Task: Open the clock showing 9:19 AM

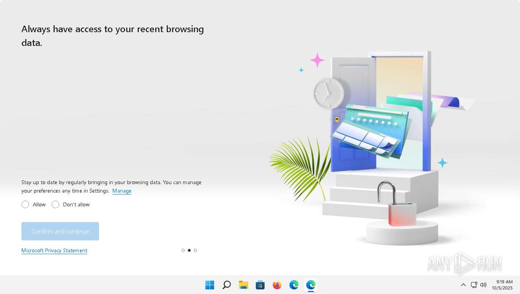Action: click(x=502, y=285)
